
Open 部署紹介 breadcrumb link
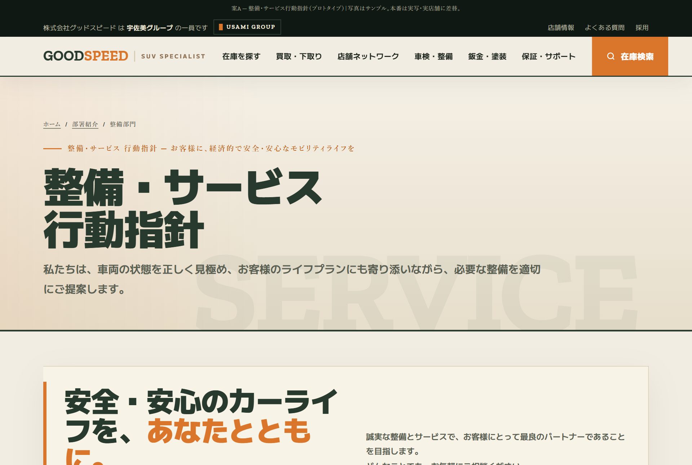85,124
